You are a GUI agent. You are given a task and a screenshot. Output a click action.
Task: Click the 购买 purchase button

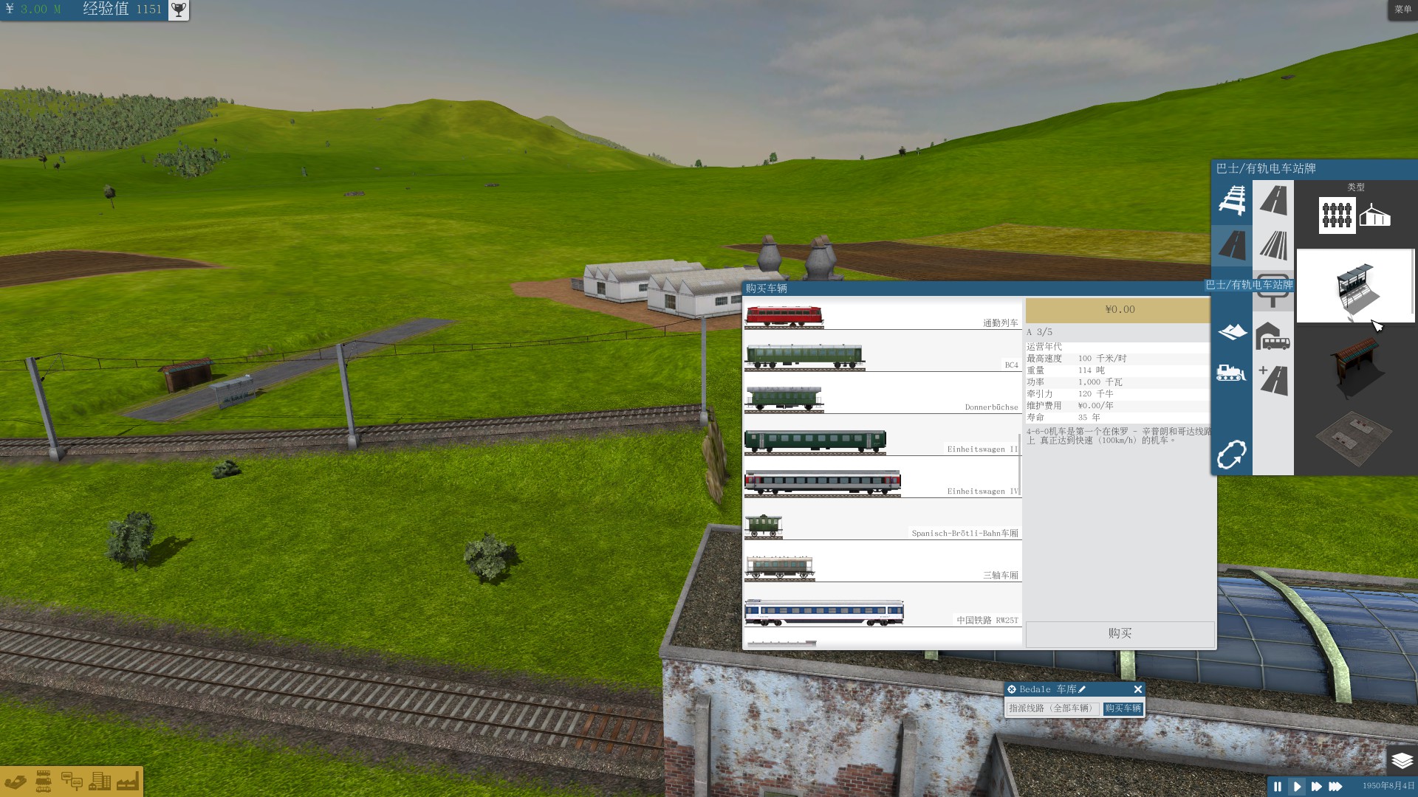coord(1120,634)
